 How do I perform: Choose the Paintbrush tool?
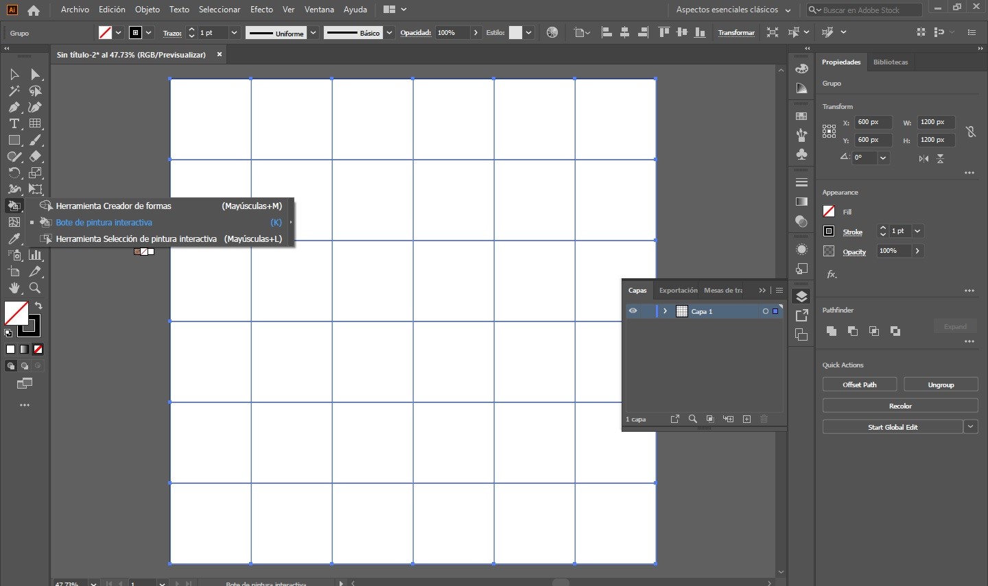pos(36,140)
